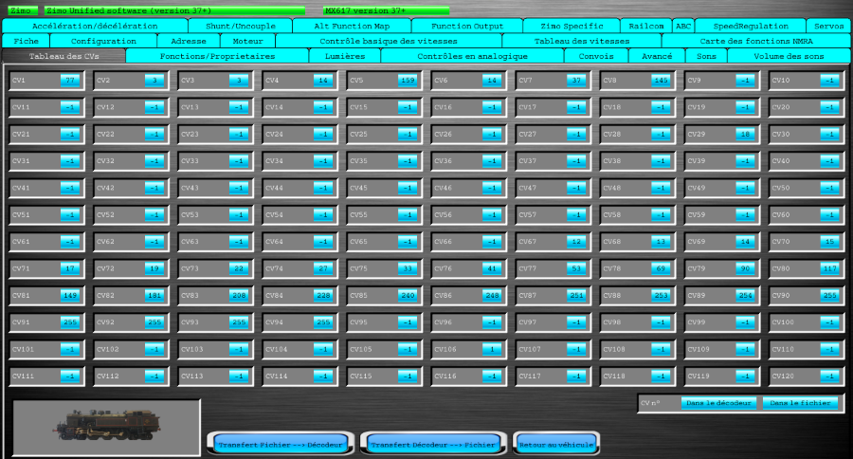
Task: Go to the Railcom tab
Action: pyautogui.click(x=645, y=26)
